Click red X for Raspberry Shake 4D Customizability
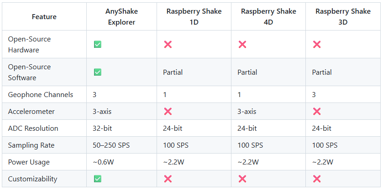The image size is (383, 190). (x=242, y=179)
